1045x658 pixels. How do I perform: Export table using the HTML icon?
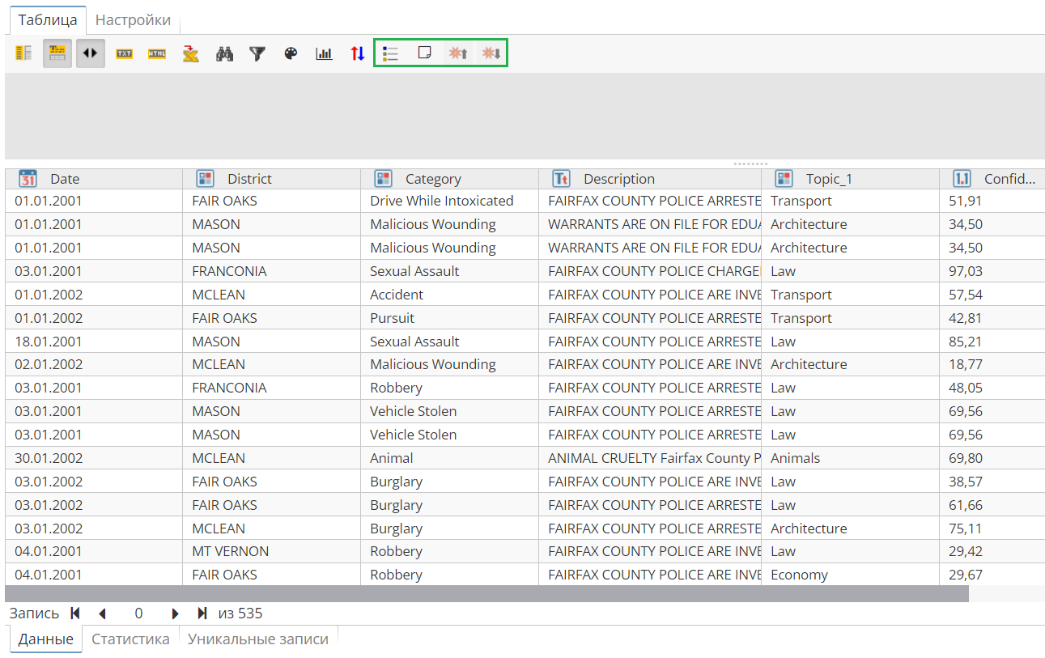[x=157, y=53]
